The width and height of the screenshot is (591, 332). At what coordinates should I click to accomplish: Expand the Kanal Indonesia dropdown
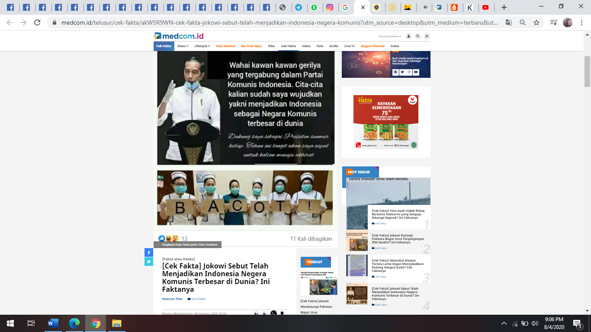coord(390,36)
